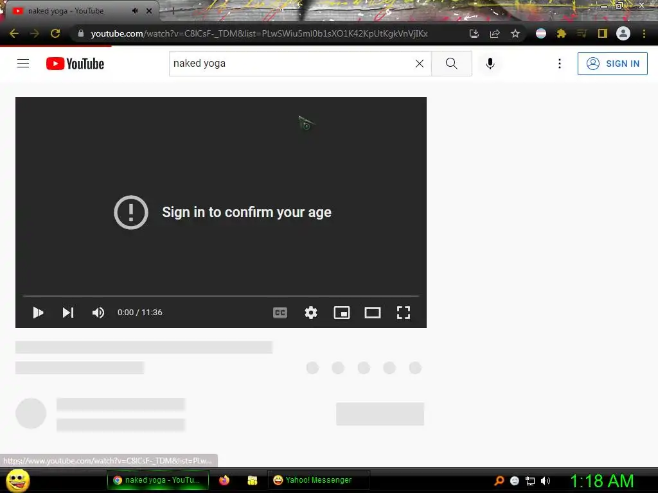Play the video with play button
This screenshot has height=493, width=658.
(38, 313)
